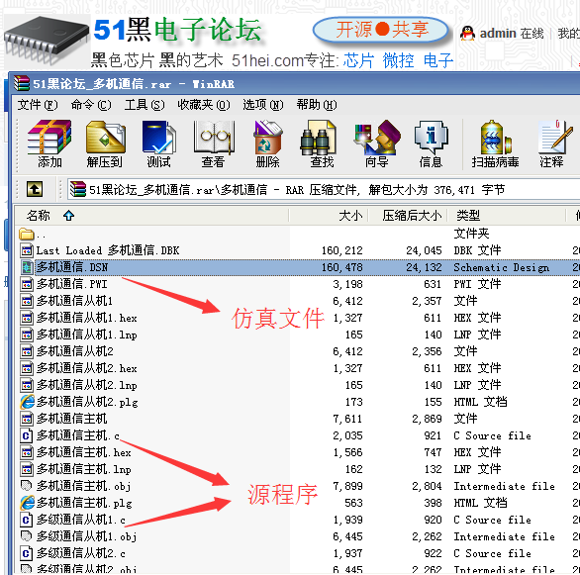Open the 命令(C) menu
The width and height of the screenshot is (580, 575).
[91, 105]
